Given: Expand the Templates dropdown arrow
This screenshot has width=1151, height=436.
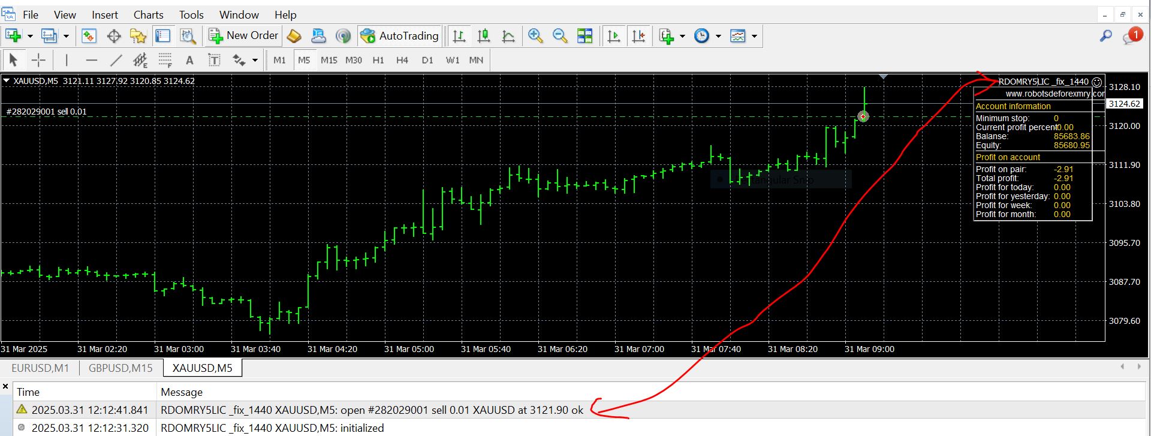Looking at the screenshot, I should (x=754, y=36).
